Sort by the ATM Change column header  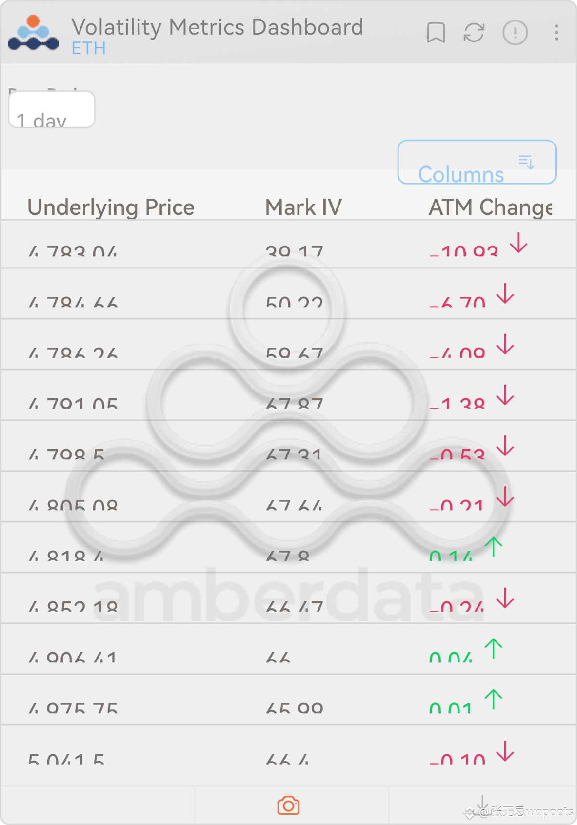tap(490, 207)
